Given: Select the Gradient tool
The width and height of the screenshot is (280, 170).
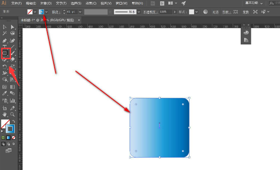Looking at the screenshot, I should (12, 87).
